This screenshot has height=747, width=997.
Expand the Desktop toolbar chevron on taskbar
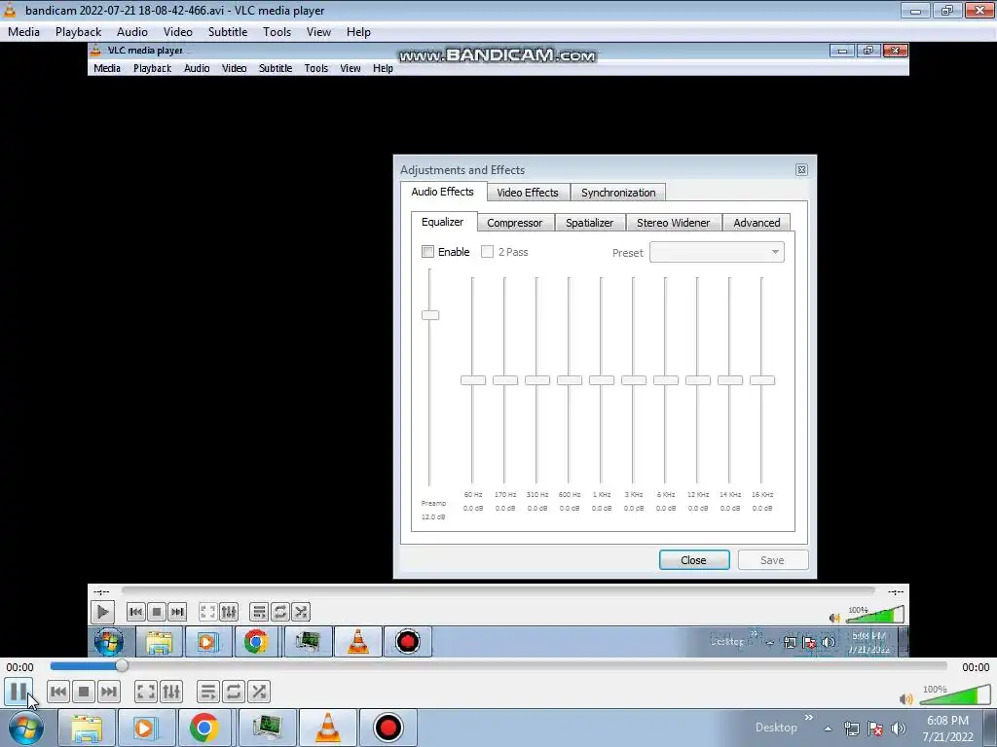[809, 718]
